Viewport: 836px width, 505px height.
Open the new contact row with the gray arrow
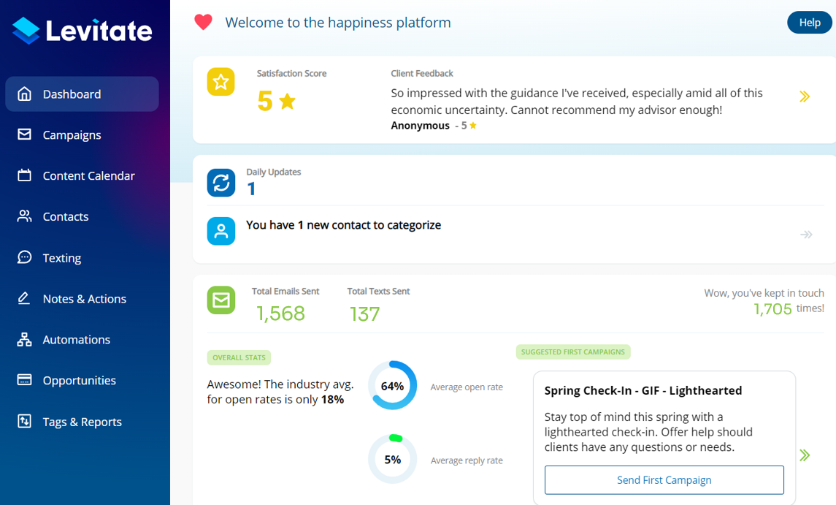click(x=806, y=235)
